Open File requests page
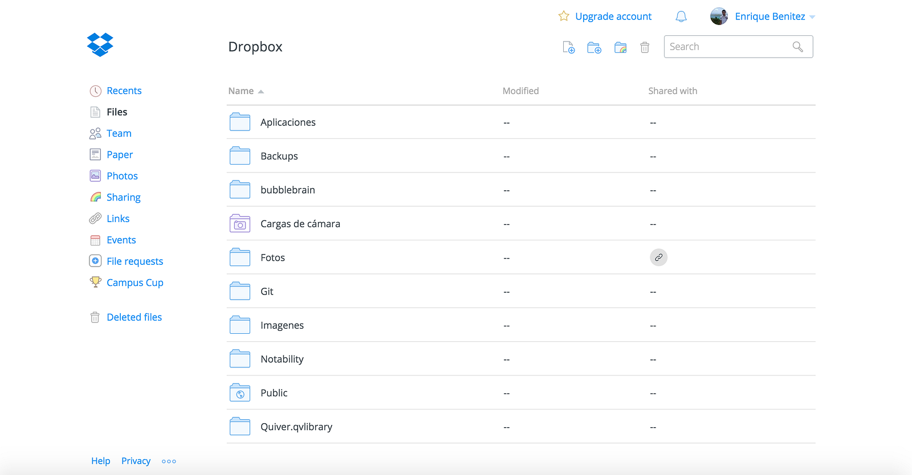 [135, 261]
